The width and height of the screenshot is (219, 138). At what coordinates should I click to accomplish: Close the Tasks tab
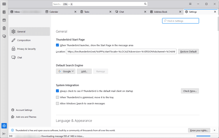pos(110,12)
